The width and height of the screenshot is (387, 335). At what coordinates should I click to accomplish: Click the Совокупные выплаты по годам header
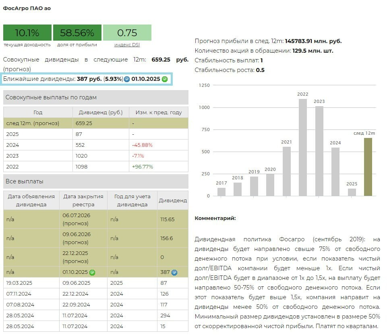tap(95, 97)
